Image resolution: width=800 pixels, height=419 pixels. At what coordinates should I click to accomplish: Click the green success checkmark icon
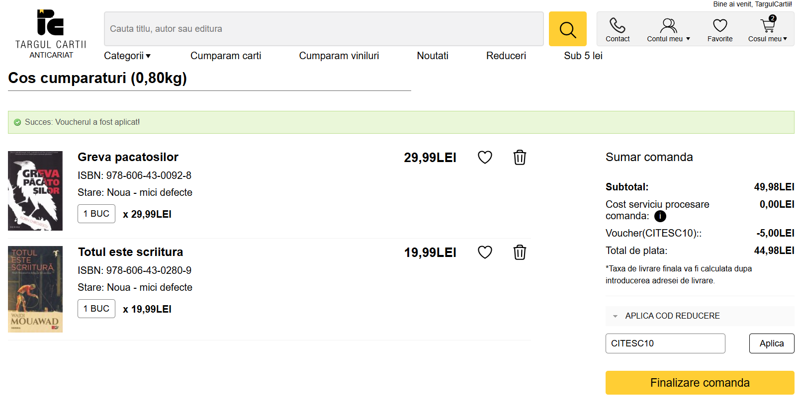pyautogui.click(x=17, y=122)
